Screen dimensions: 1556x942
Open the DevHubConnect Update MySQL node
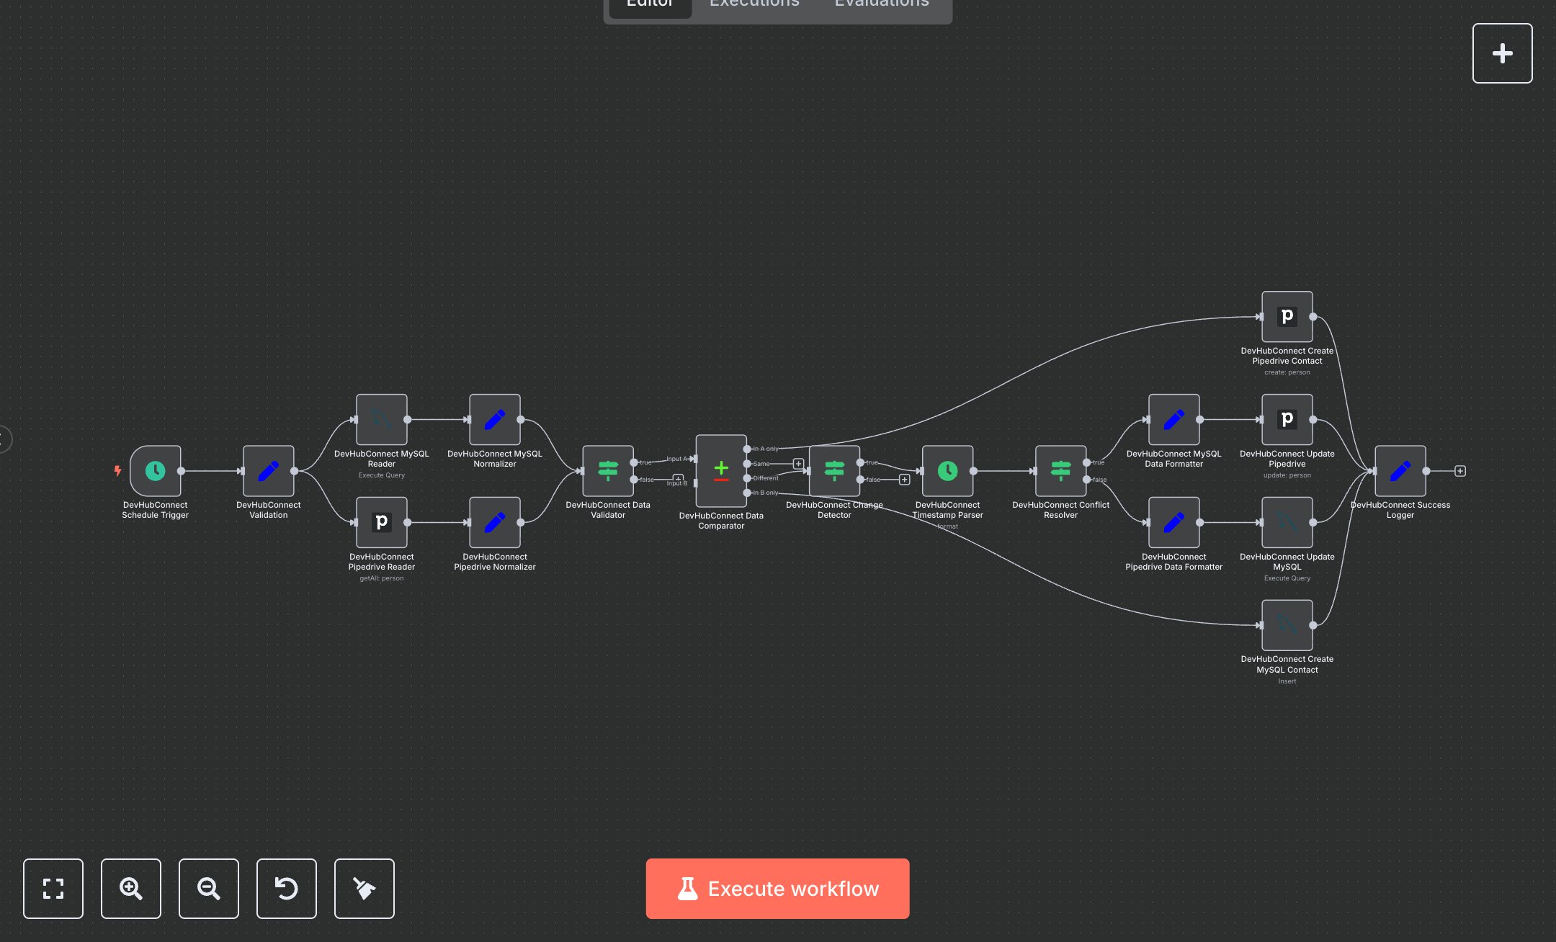point(1287,522)
